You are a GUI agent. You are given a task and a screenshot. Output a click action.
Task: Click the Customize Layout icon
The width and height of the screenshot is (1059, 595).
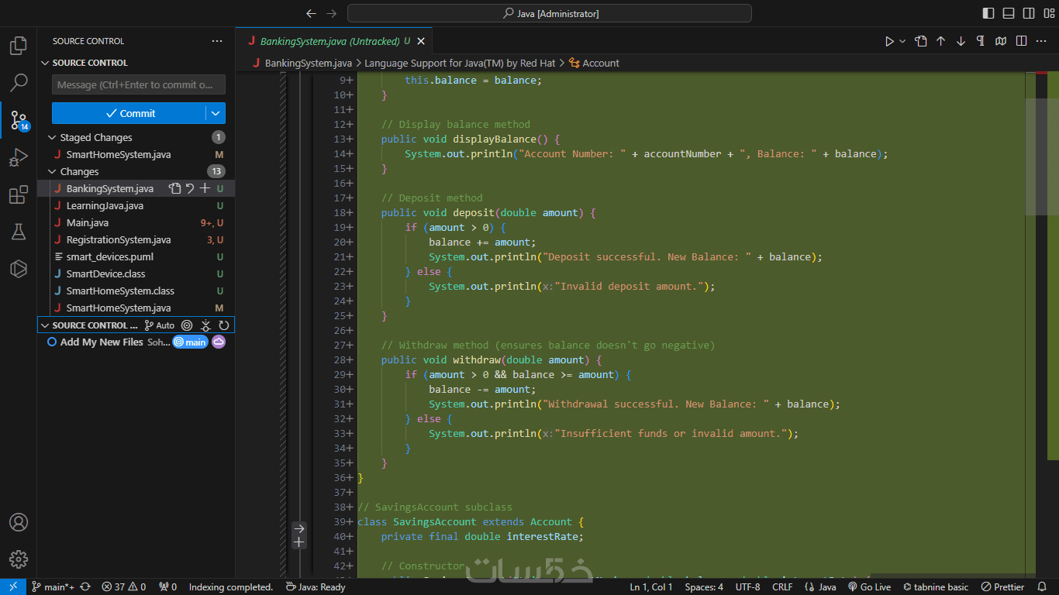coord(1049,13)
